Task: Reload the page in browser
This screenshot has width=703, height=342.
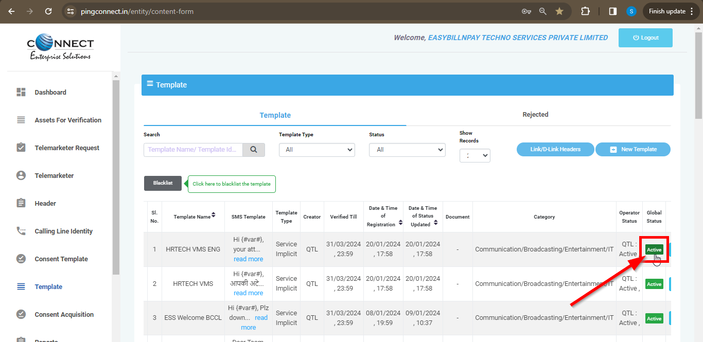Action: 48,11
